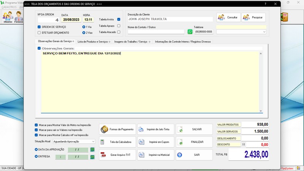
Task: Open calendar icon for Data da Aprovação
Action: click(92, 150)
